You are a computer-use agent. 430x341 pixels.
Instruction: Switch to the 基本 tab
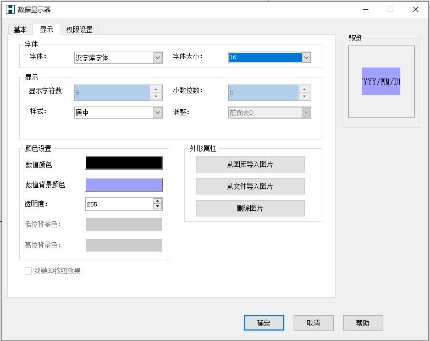(x=20, y=30)
